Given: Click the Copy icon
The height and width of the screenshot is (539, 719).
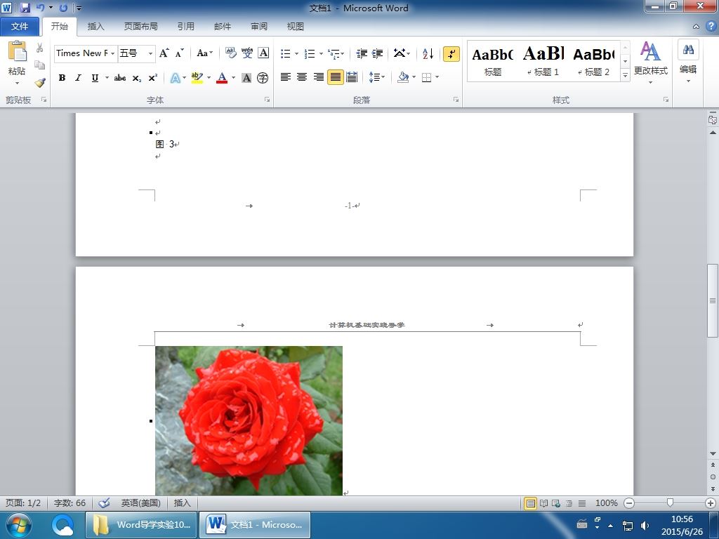Looking at the screenshot, I should (x=40, y=65).
